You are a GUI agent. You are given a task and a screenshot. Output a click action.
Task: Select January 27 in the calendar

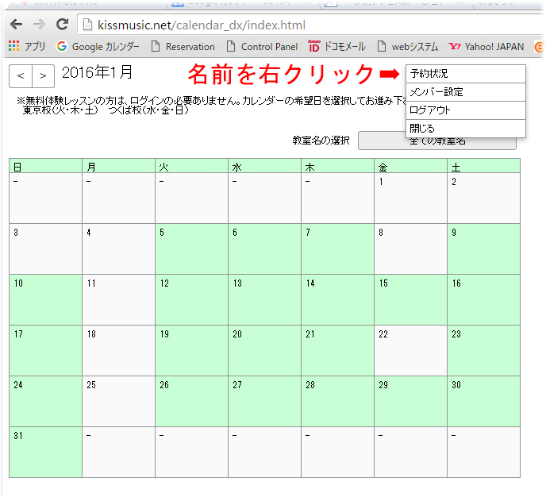[264, 402]
